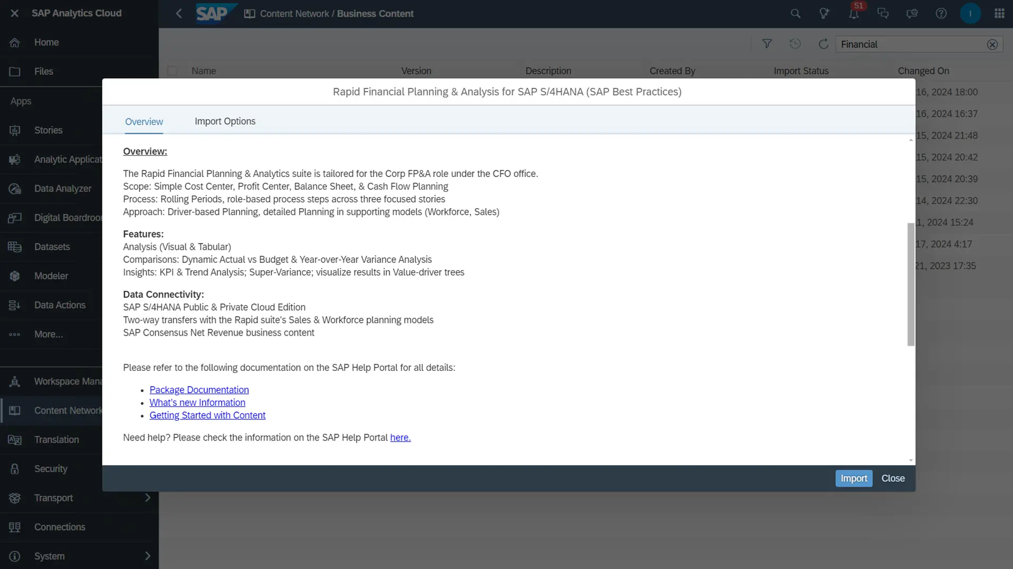Open Data Analyzer in the sidebar
This screenshot has height=569, width=1013.
51,189
